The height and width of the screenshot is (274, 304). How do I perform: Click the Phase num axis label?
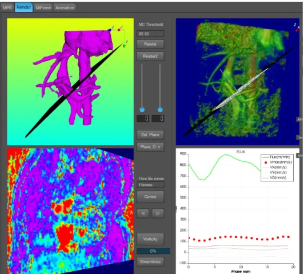pyautogui.click(x=241, y=272)
